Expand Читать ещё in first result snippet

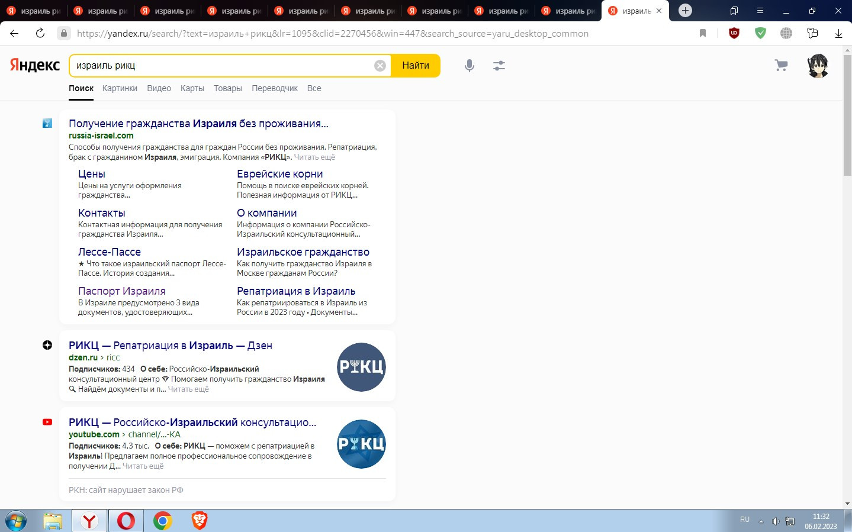pyautogui.click(x=314, y=157)
